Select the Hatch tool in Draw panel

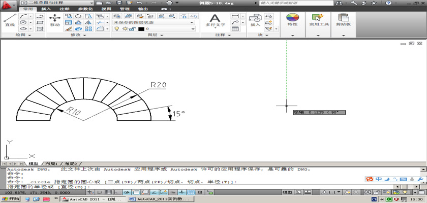pyautogui.click(x=40, y=28)
